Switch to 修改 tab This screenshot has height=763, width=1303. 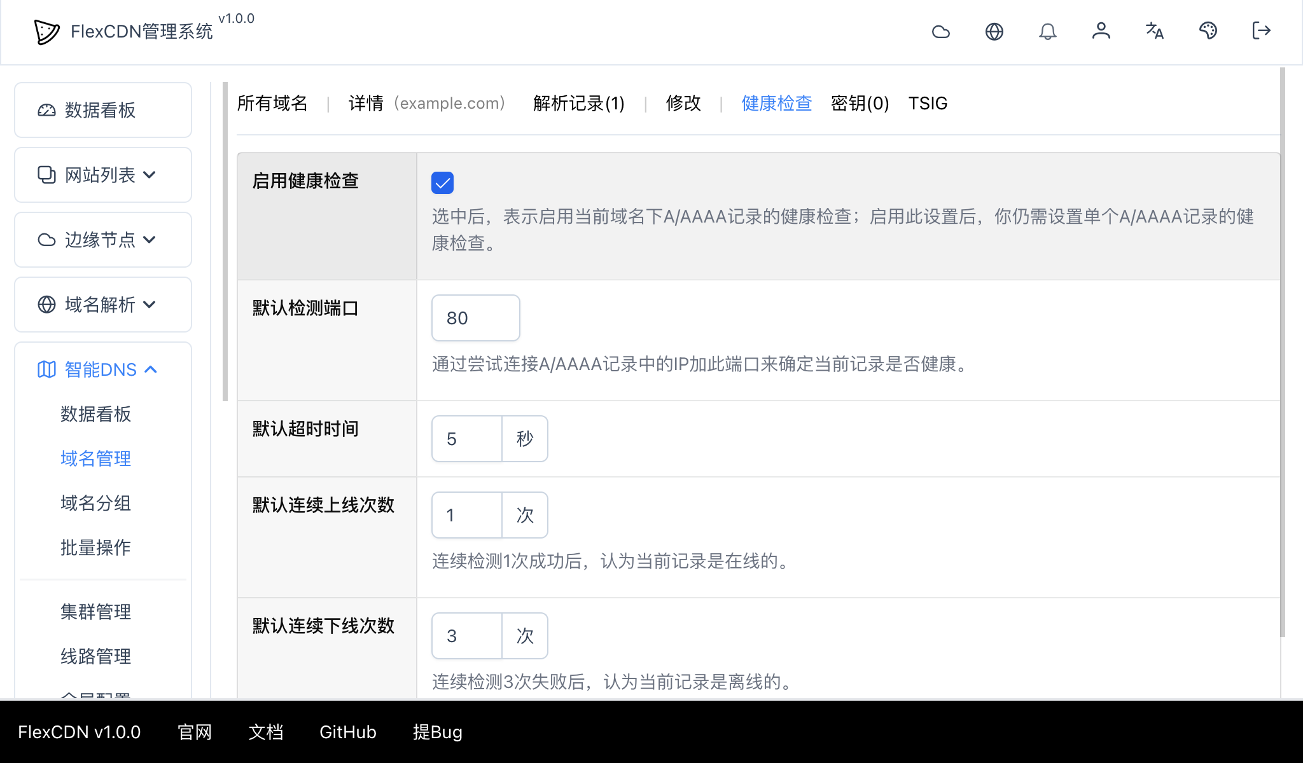683,103
